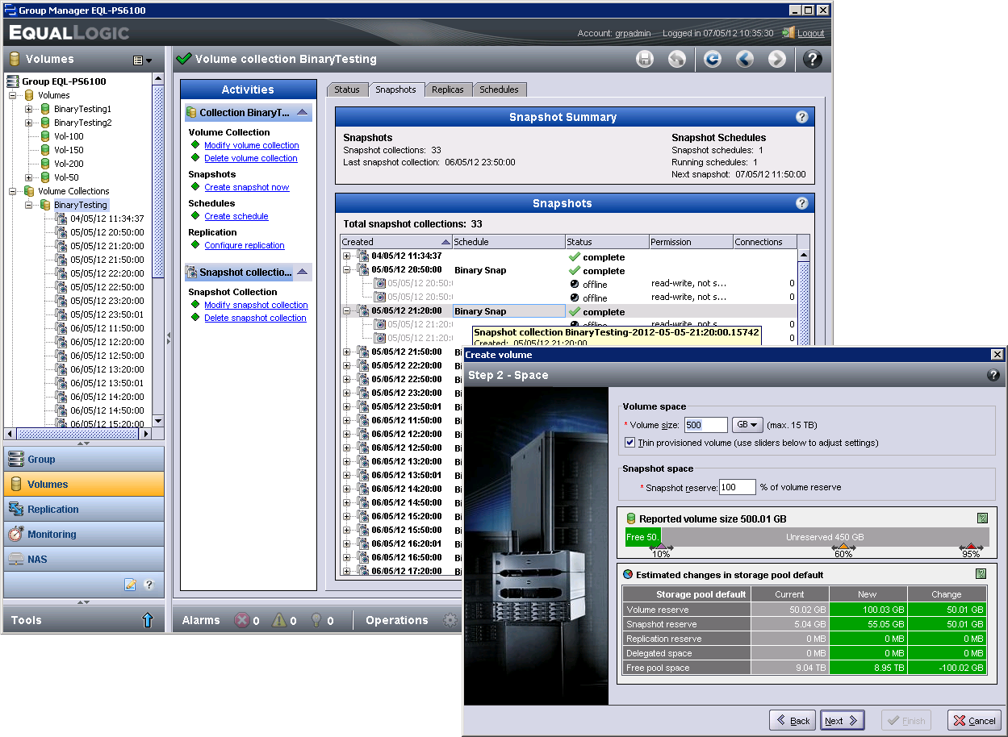The width and height of the screenshot is (1008, 737).
Task: Click the Create schedule link
Action: click(236, 216)
